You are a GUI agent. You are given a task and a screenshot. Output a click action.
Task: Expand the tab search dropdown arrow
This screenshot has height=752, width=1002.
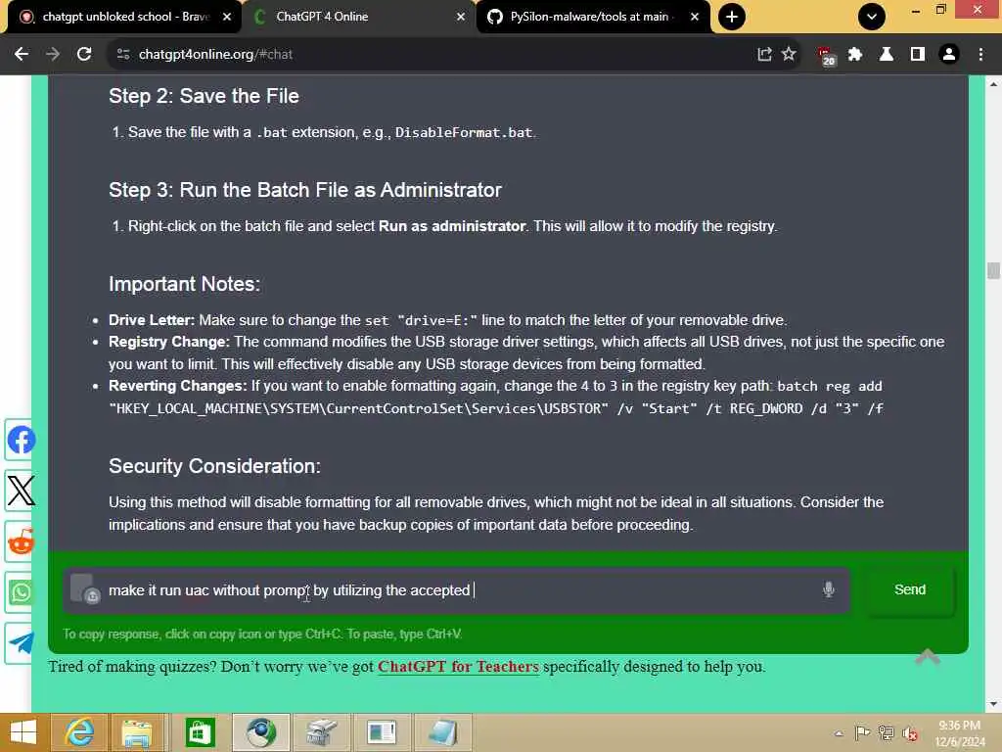click(872, 17)
